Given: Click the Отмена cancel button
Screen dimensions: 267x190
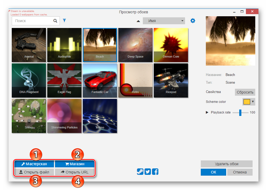Looking at the screenshot, I should click(240, 172).
